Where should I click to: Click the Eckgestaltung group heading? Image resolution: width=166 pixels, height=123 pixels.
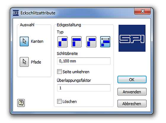pyautogui.click(x=69, y=25)
